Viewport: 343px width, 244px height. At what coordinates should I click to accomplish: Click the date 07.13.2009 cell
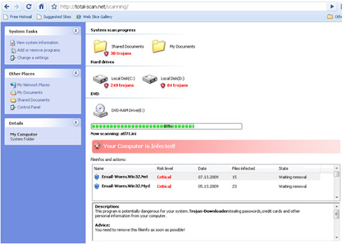(208, 177)
